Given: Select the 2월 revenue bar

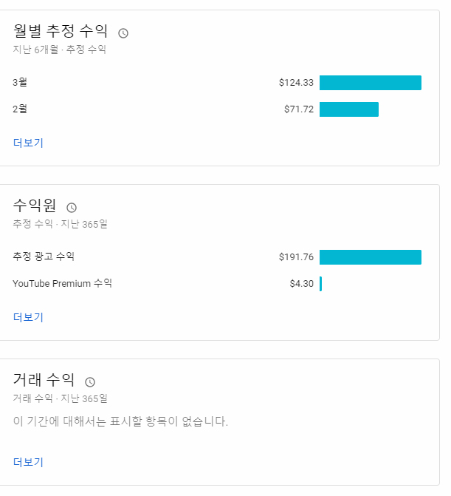Looking at the screenshot, I should (348, 109).
